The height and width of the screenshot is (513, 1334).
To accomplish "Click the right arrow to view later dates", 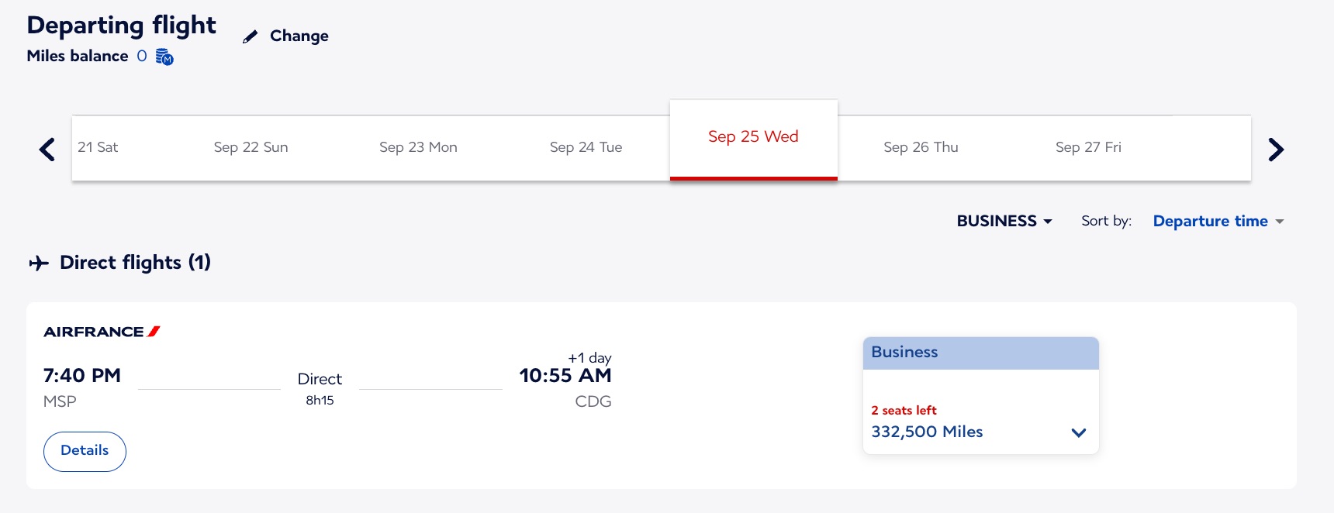I will point(1276,149).
